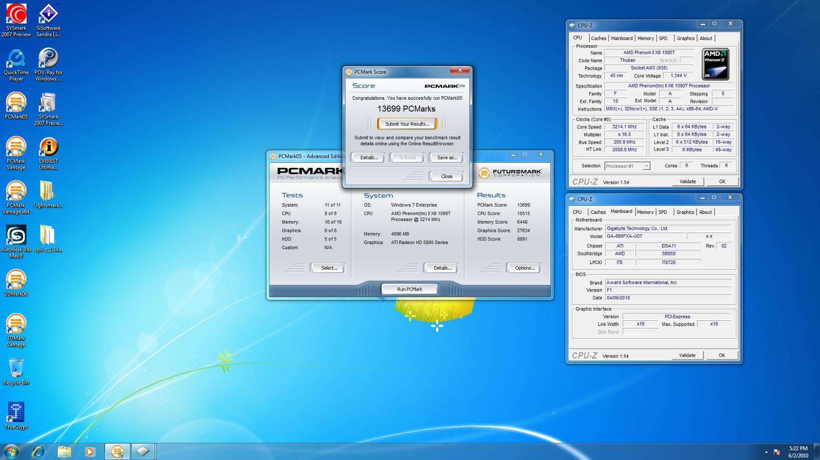Open About tab in lower CPU-Z window

706,212
